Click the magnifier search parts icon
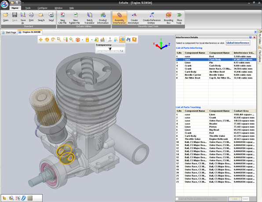Image resolution: width=262 pixels, height=202 pixels. 116,39
